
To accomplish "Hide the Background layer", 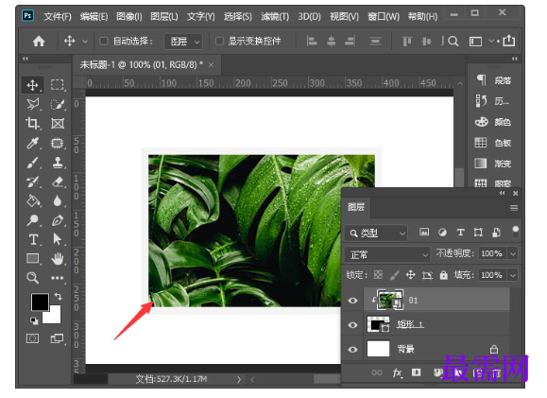I will click(352, 349).
